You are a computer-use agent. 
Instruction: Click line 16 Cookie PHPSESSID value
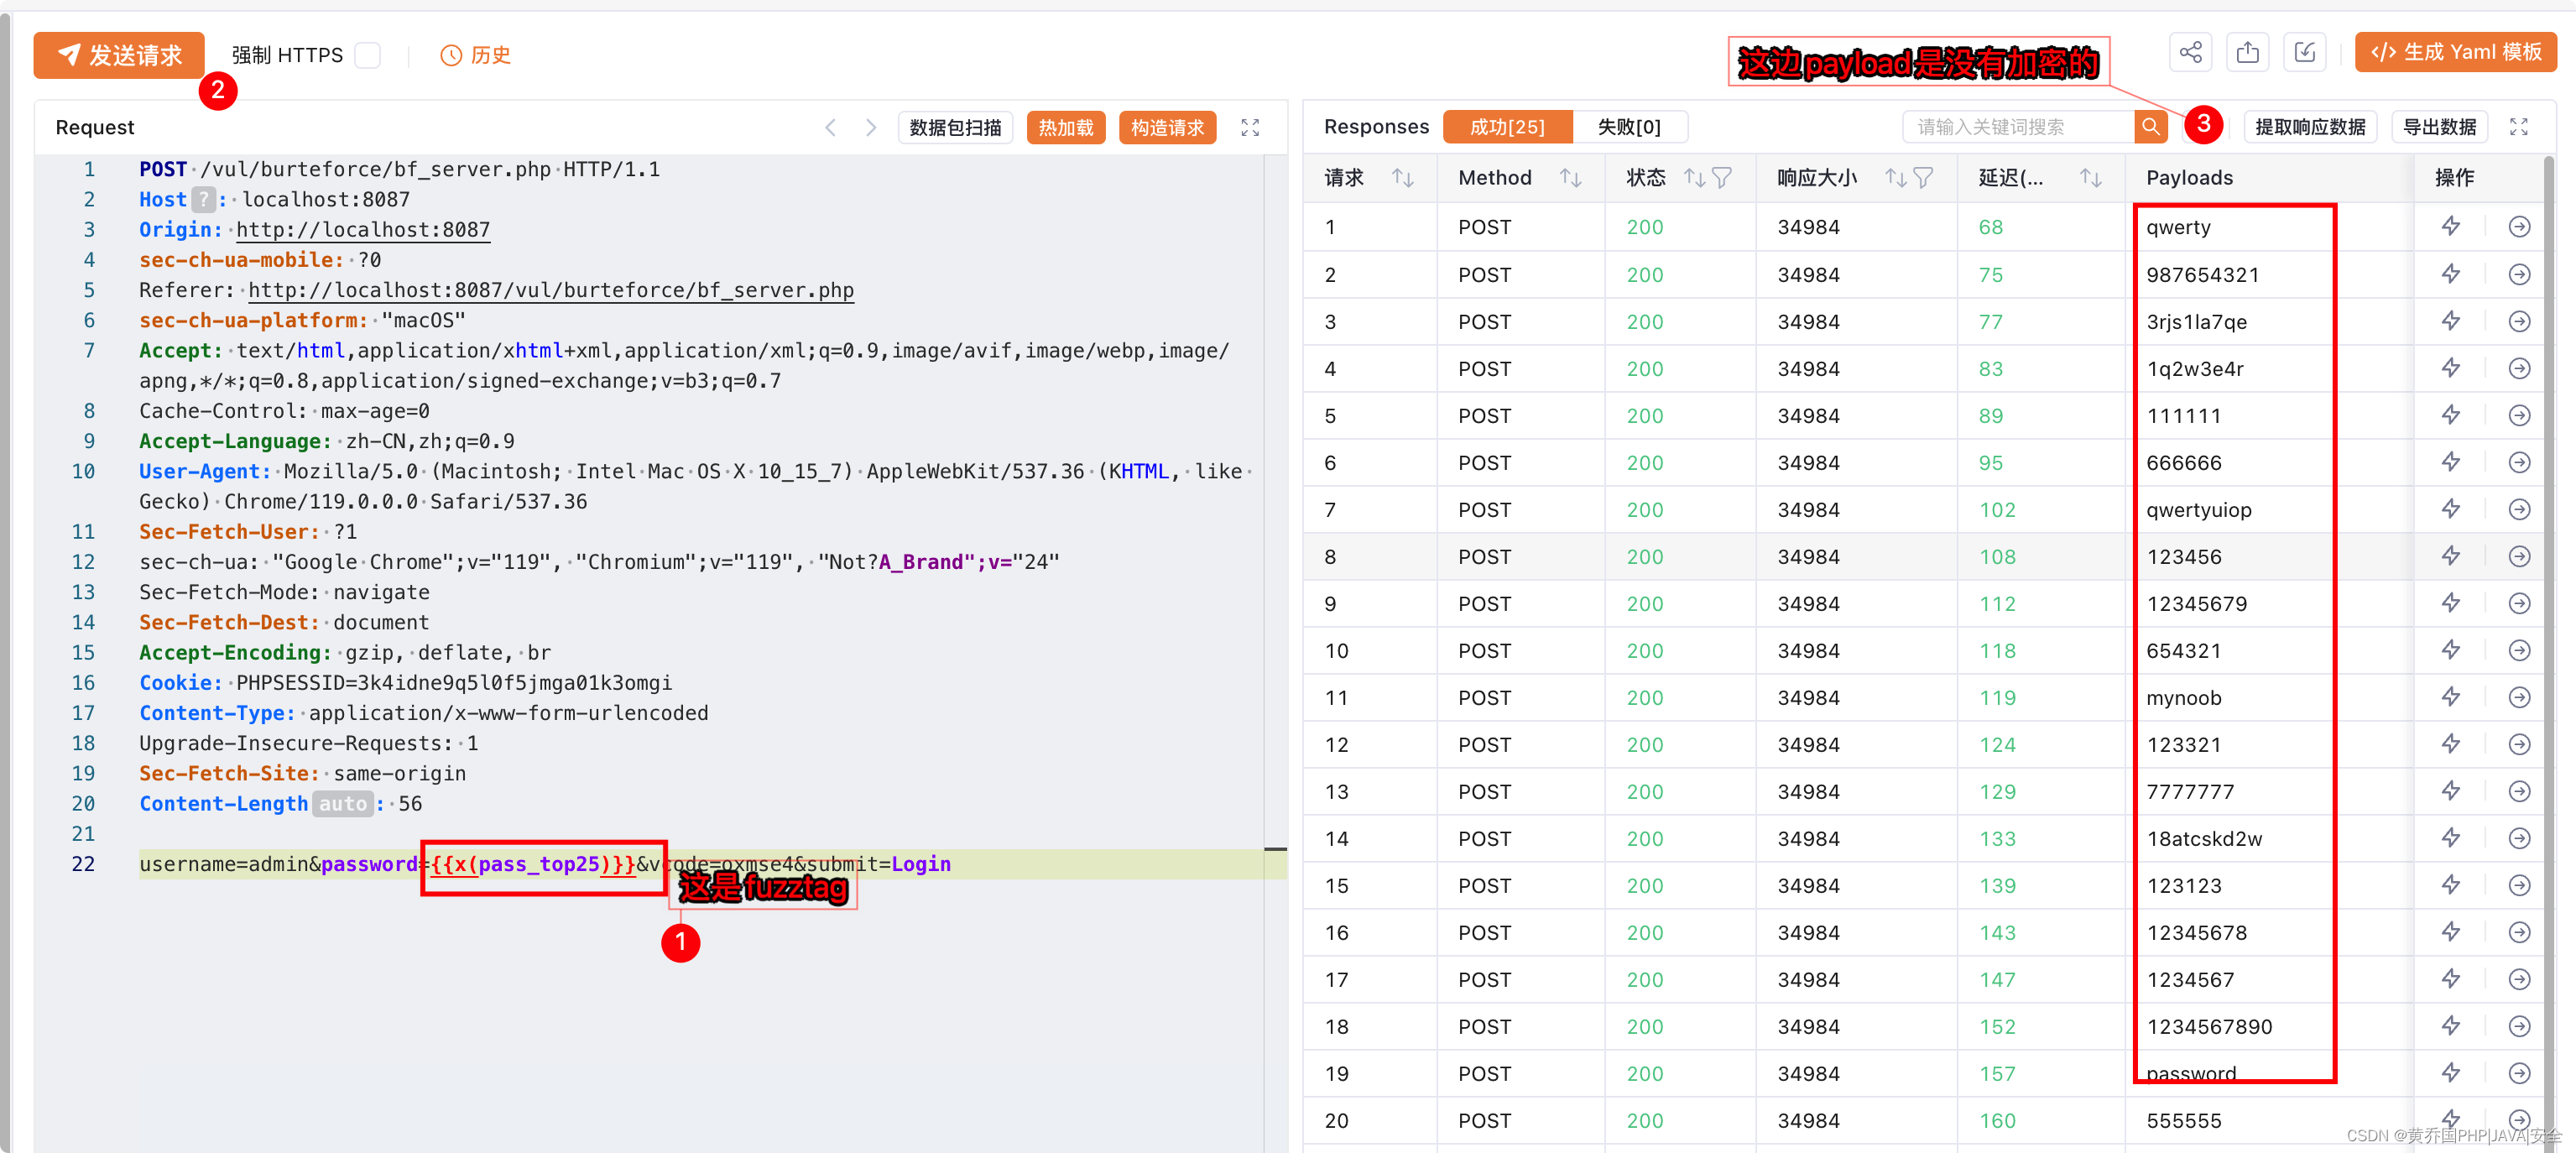coord(454,683)
